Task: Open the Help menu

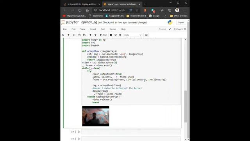Action: [x=123, y=29]
